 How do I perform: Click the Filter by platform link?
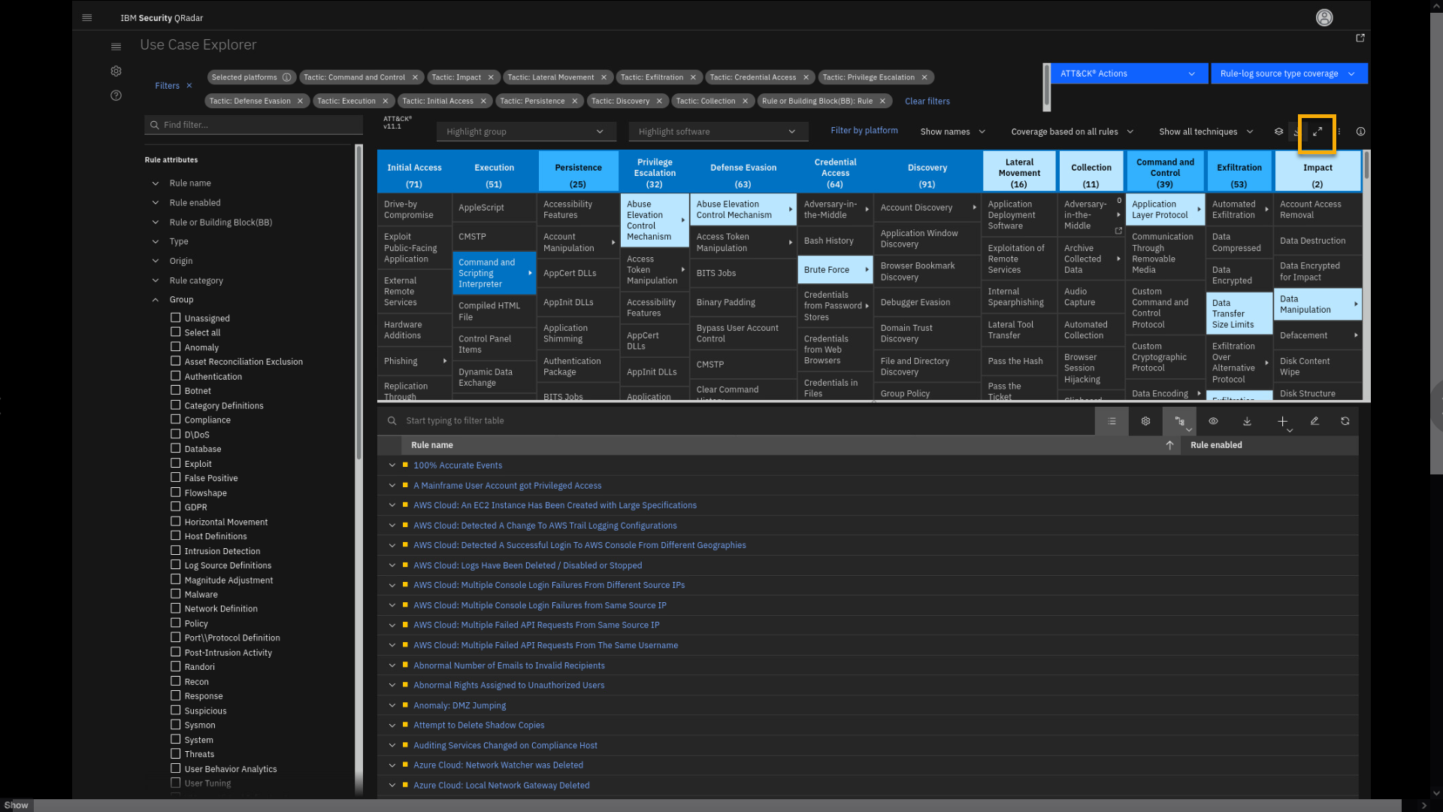pyautogui.click(x=864, y=130)
